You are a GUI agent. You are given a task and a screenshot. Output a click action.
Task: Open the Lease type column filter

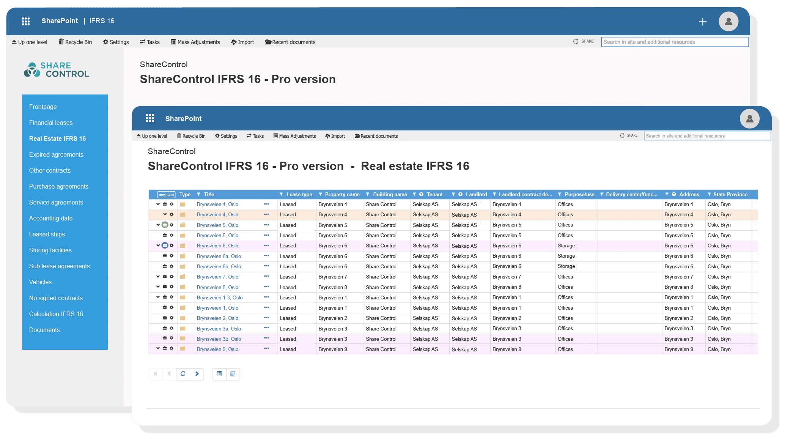pos(281,194)
